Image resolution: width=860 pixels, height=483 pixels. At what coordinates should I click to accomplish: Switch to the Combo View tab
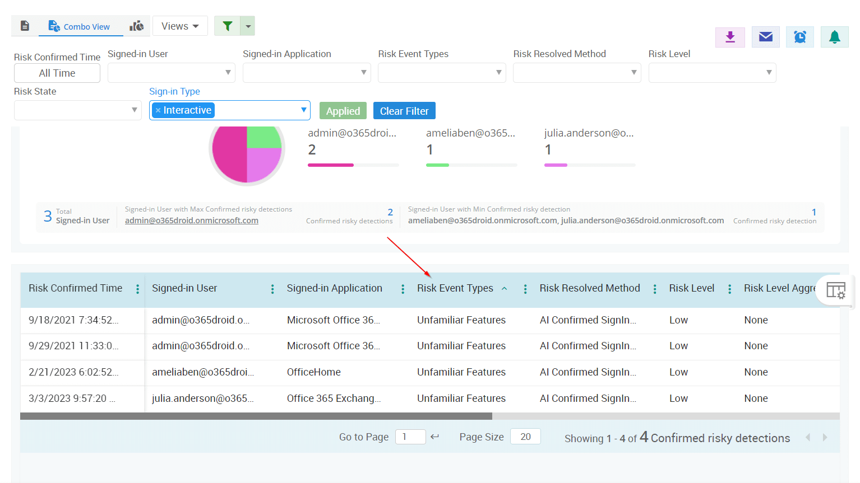(80, 26)
